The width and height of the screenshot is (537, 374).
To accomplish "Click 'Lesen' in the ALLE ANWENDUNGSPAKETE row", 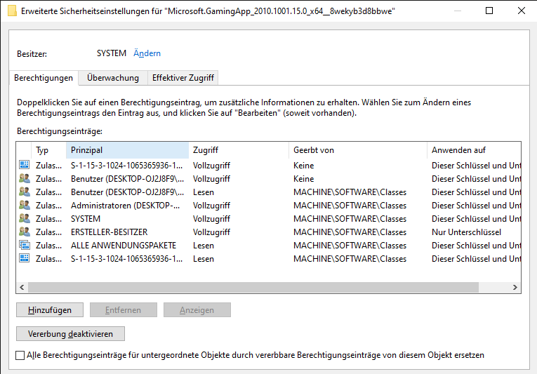I will [204, 246].
